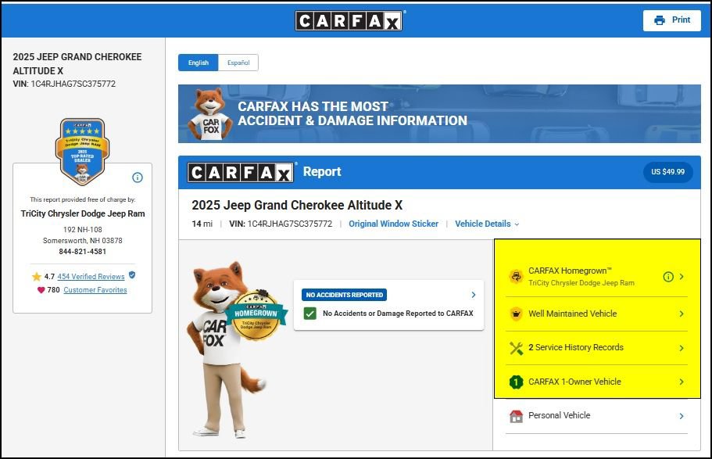Click the VIN text in the left sidebar
This screenshot has height=459, width=712.
tap(64, 84)
